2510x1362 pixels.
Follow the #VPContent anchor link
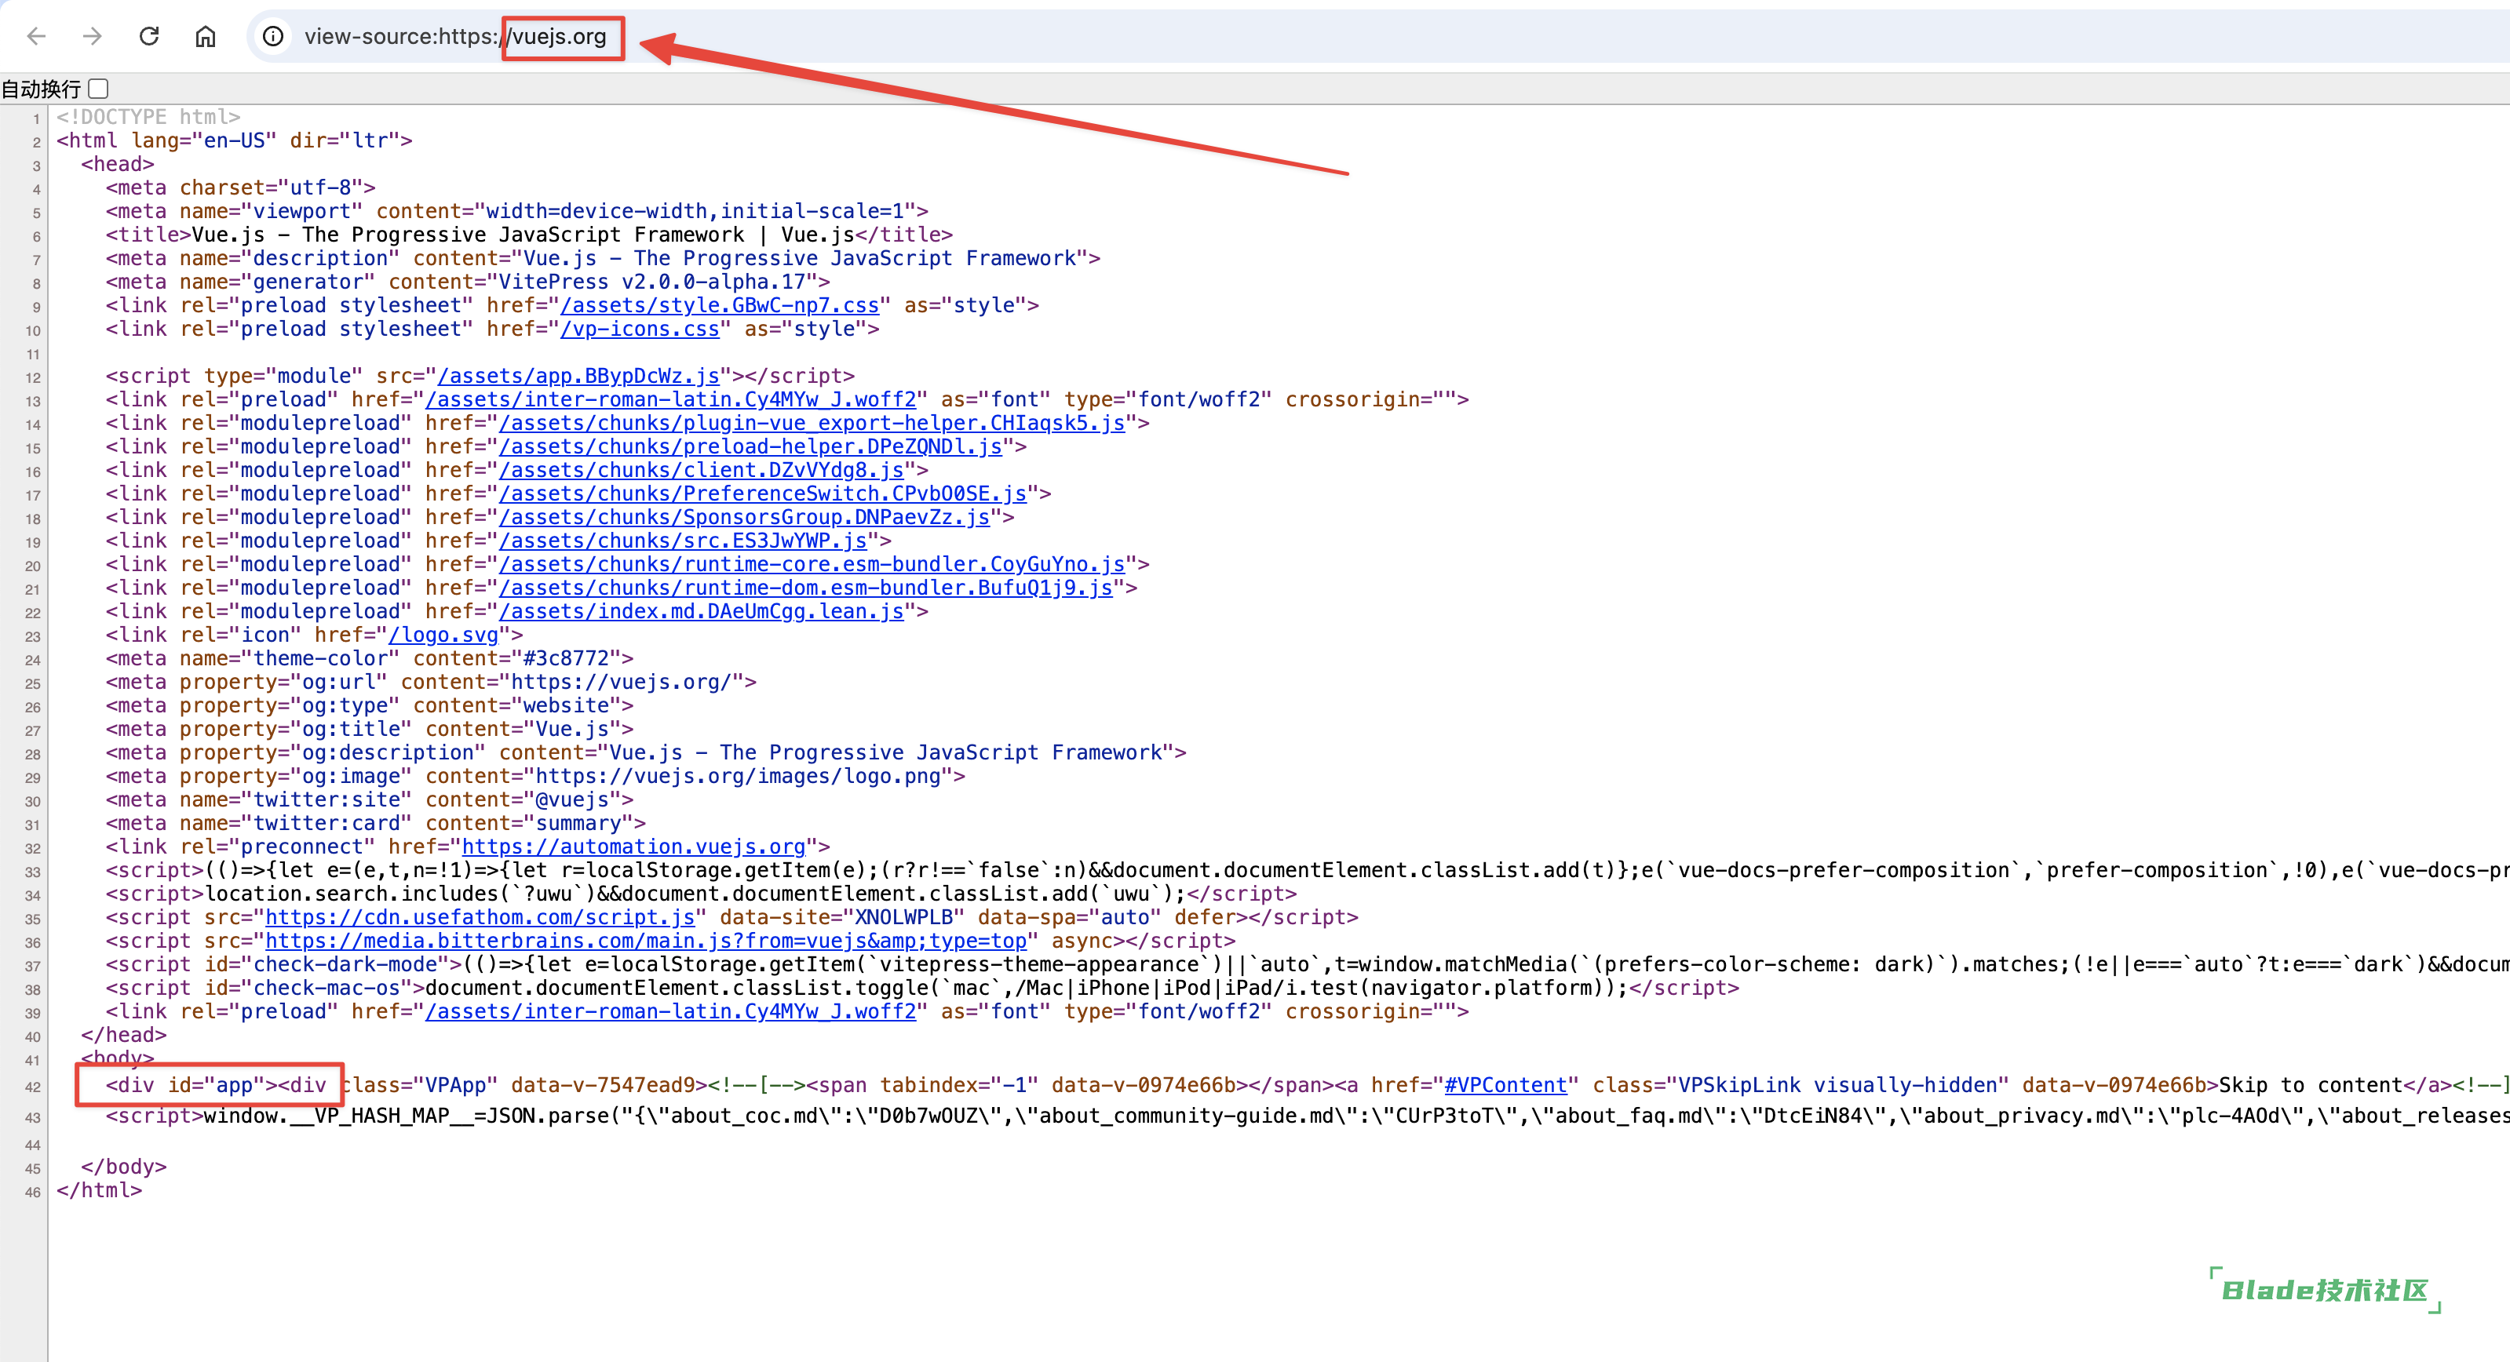(1505, 1084)
